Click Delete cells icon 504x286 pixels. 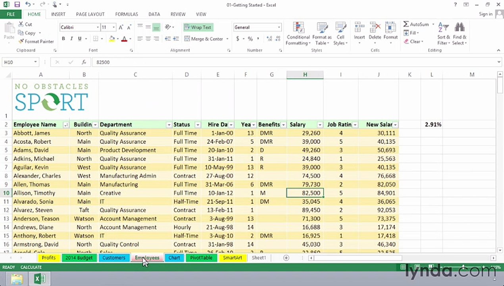point(375,28)
